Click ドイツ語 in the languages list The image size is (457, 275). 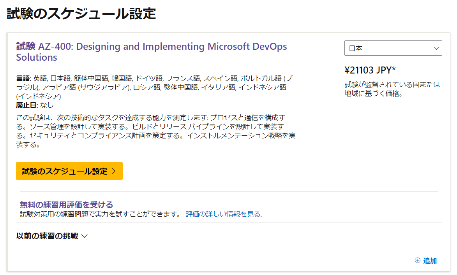pos(147,78)
